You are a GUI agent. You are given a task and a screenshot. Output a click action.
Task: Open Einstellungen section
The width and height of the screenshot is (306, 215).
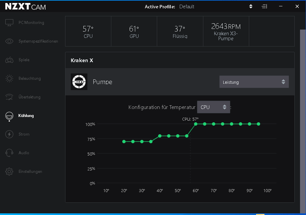[x=30, y=171]
